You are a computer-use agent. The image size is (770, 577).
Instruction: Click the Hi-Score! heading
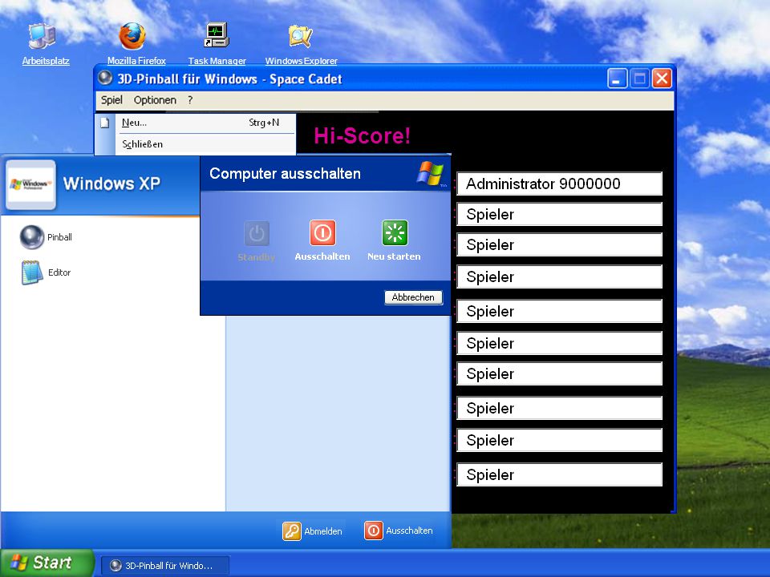pos(362,135)
